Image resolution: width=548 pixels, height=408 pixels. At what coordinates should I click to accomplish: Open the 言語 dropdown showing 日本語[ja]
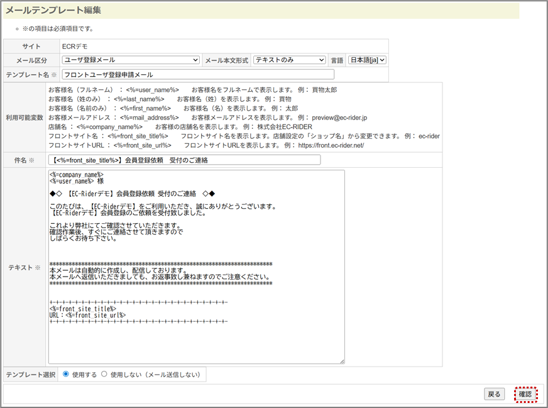point(367,60)
